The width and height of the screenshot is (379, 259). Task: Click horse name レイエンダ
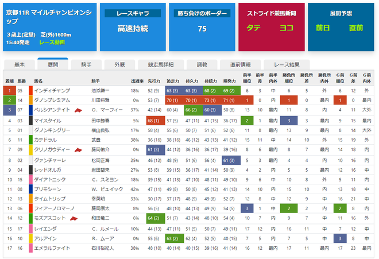coord(45,229)
